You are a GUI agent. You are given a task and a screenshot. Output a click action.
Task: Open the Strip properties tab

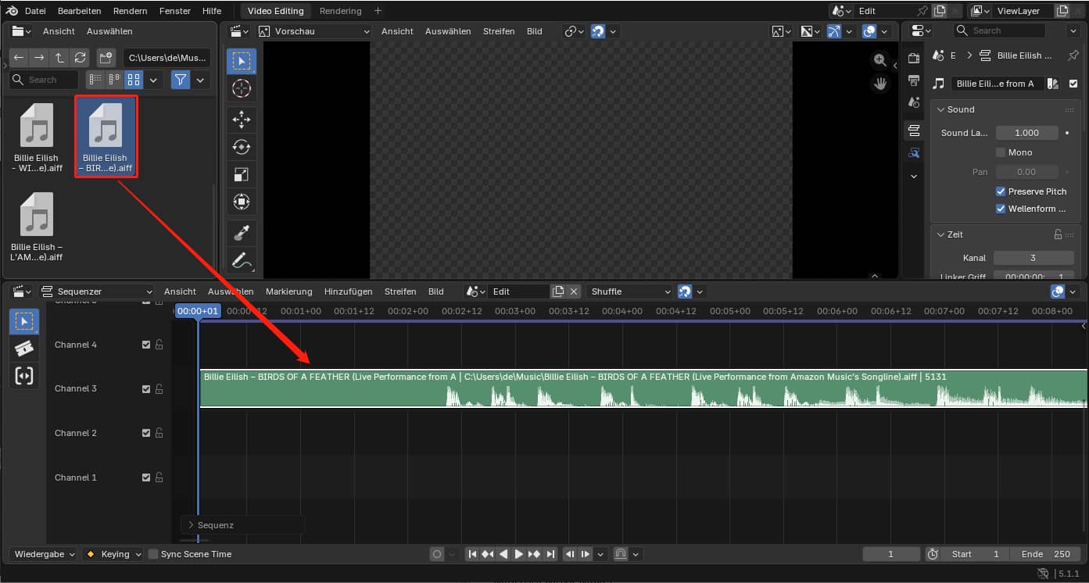pos(913,130)
